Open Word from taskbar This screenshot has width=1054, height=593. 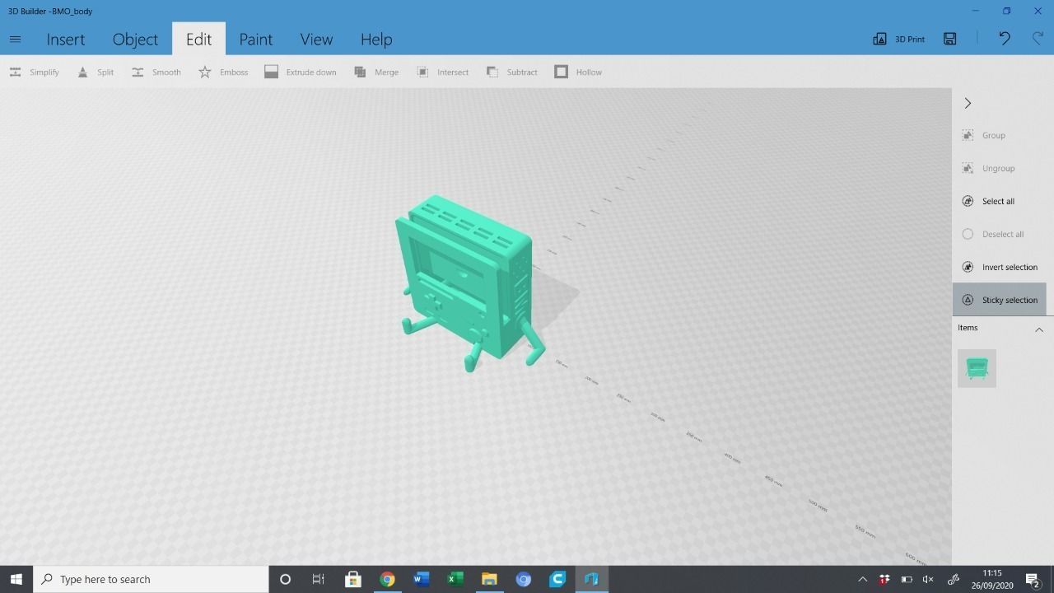(x=421, y=579)
